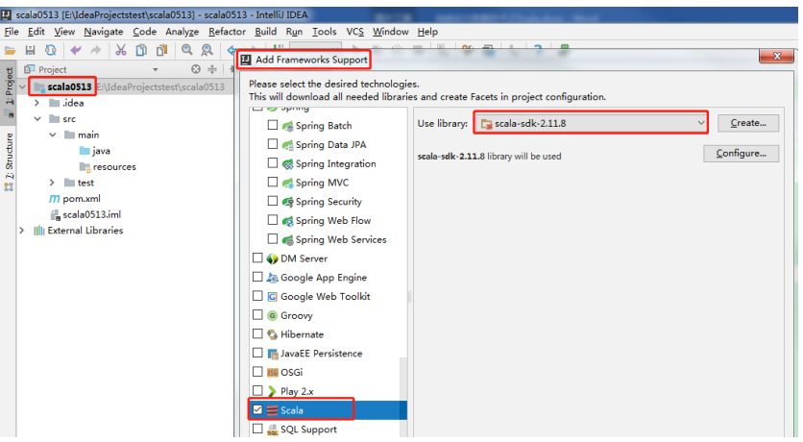
Task: Click the DM Server framework icon
Action: tap(273, 258)
